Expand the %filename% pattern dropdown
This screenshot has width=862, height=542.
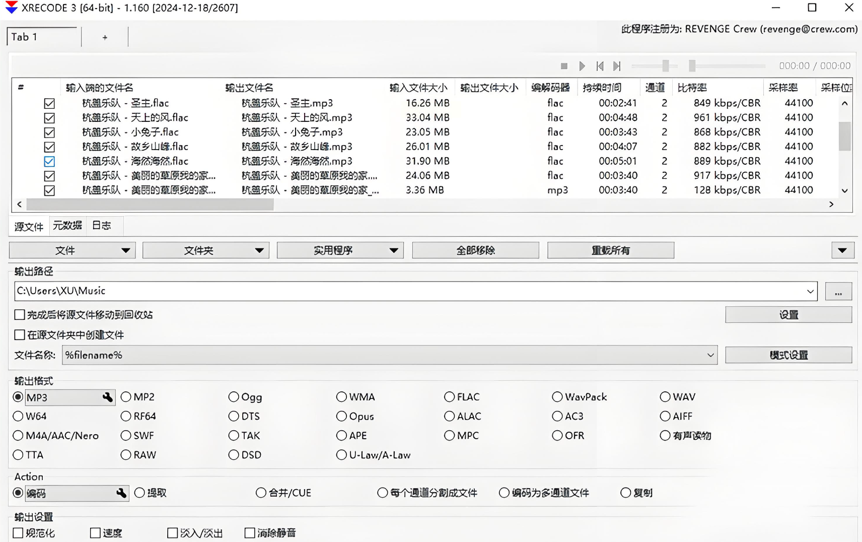(x=710, y=355)
